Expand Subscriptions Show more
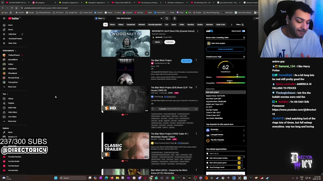Screen dimensions: 323x181 (x=12, y=87)
